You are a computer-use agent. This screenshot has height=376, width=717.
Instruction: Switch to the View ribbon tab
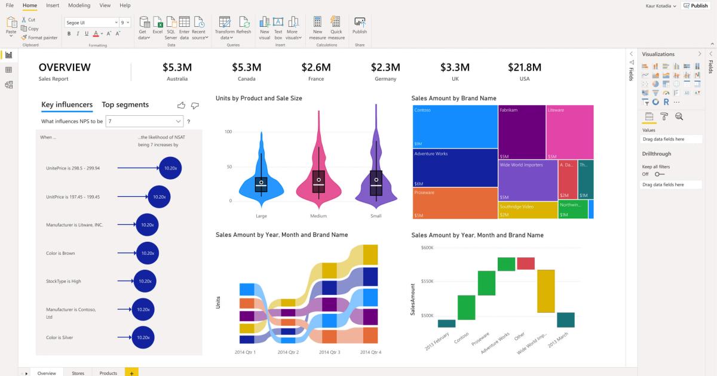(x=105, y=5)
